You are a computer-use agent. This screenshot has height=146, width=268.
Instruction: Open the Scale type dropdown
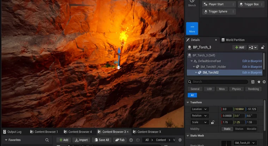pyautogui.click(x=200, y=122)
